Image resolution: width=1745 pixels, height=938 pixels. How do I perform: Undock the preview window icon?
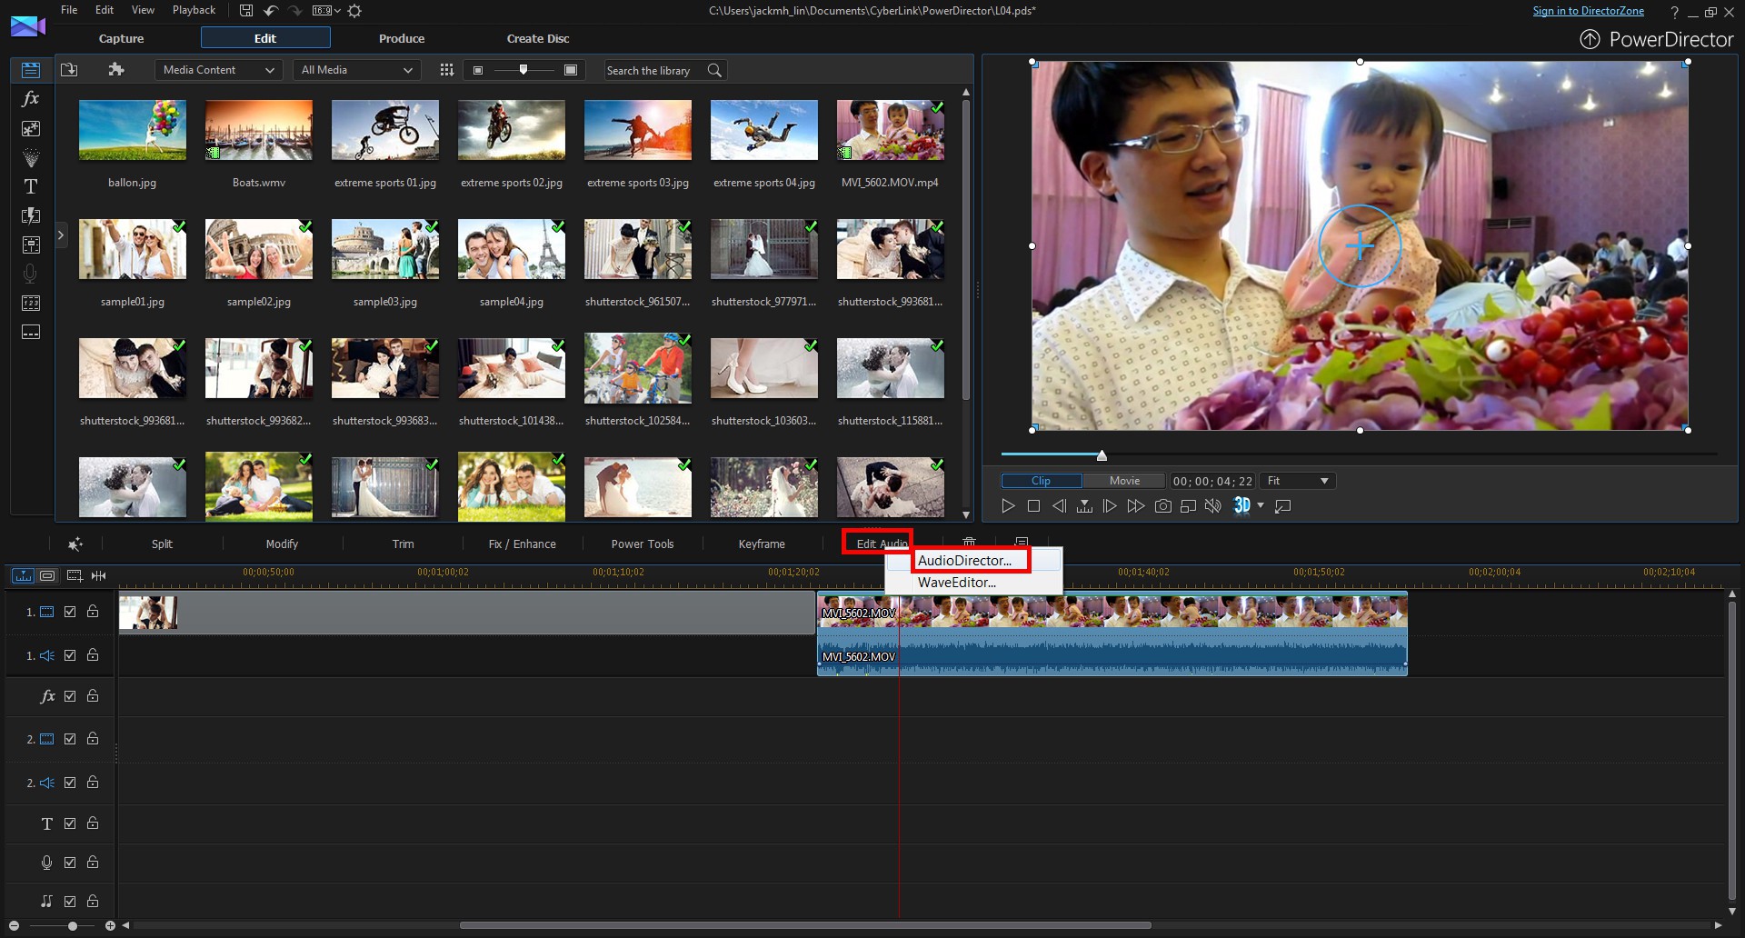1283,506
